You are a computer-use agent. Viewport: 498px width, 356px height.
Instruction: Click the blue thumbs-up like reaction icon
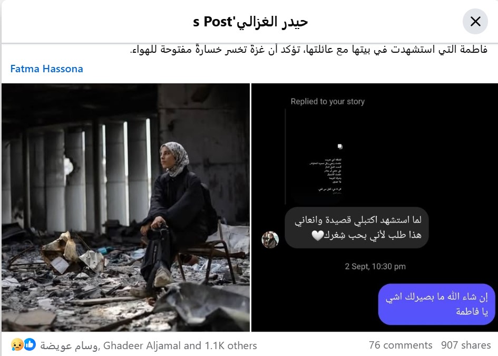[x=30, y=344]
